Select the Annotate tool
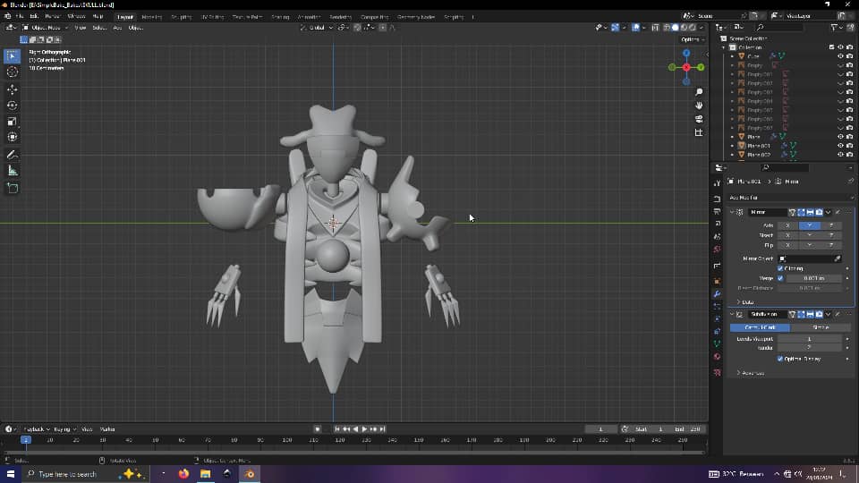 (x=12, y=155)
